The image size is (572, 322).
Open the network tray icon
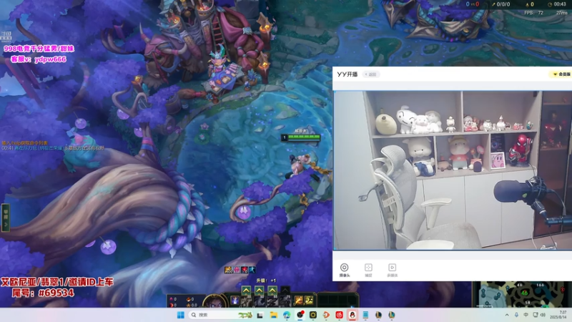click(x=535, y=315)
